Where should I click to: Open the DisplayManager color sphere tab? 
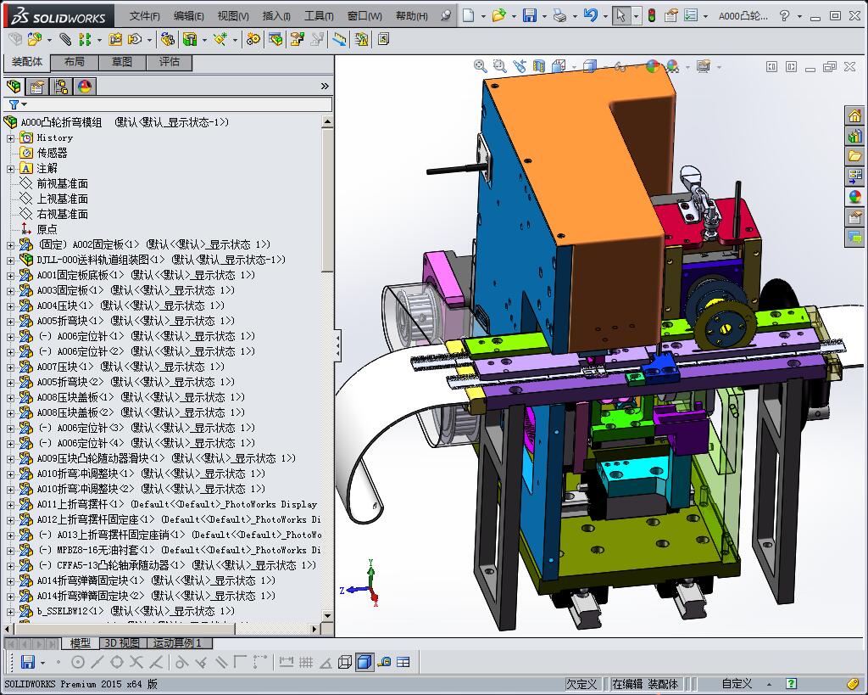85,87
